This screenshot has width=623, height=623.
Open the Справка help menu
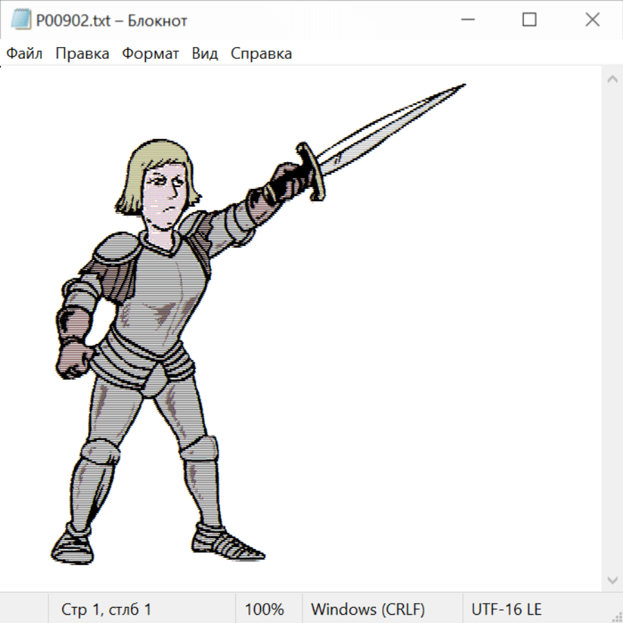point(261,54)
